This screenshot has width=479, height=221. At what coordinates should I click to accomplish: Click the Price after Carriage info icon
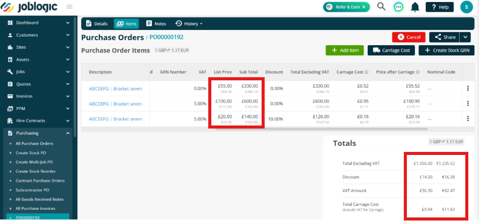(x=418, y=72)
